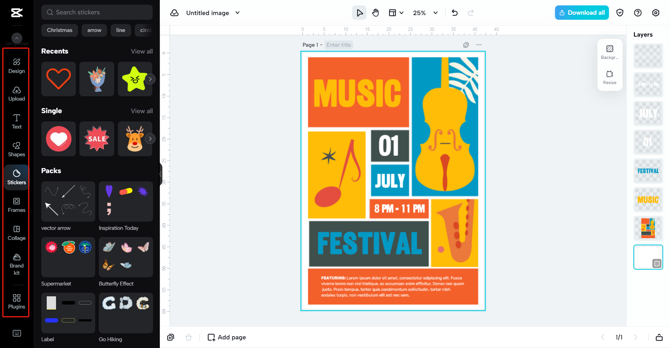Open keyboard shortcuts icon in sidebar
Viewport: 670px width, 348px height.
click(17, 333)
